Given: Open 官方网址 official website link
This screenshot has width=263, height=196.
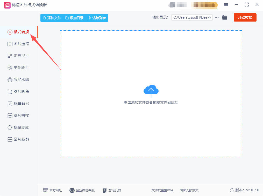Looking at the screenshot, I should coord(53,190).
